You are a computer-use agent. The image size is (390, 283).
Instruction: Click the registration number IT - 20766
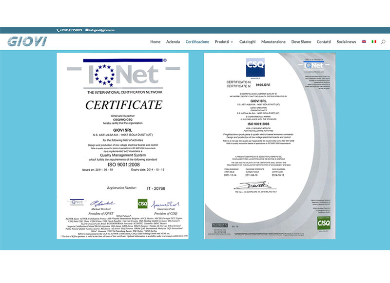[x=156, y=188]
